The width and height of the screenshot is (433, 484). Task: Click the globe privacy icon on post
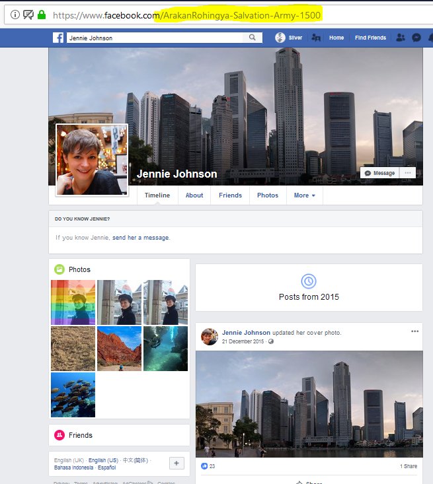coord(271,341)
